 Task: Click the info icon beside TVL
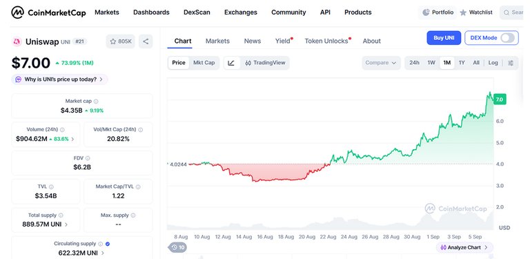(51, 186)
